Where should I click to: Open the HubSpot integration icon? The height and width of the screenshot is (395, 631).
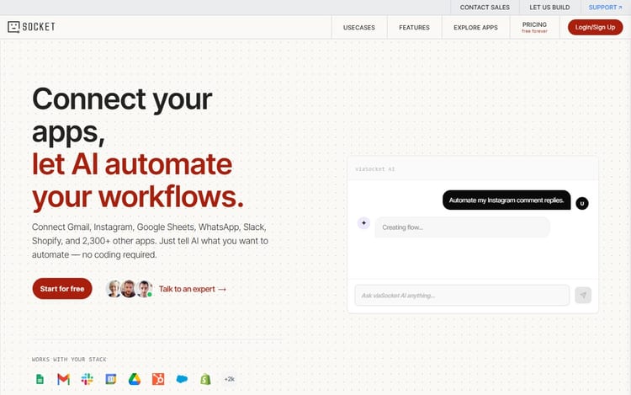pyautogui.click(x=158, y=379)
